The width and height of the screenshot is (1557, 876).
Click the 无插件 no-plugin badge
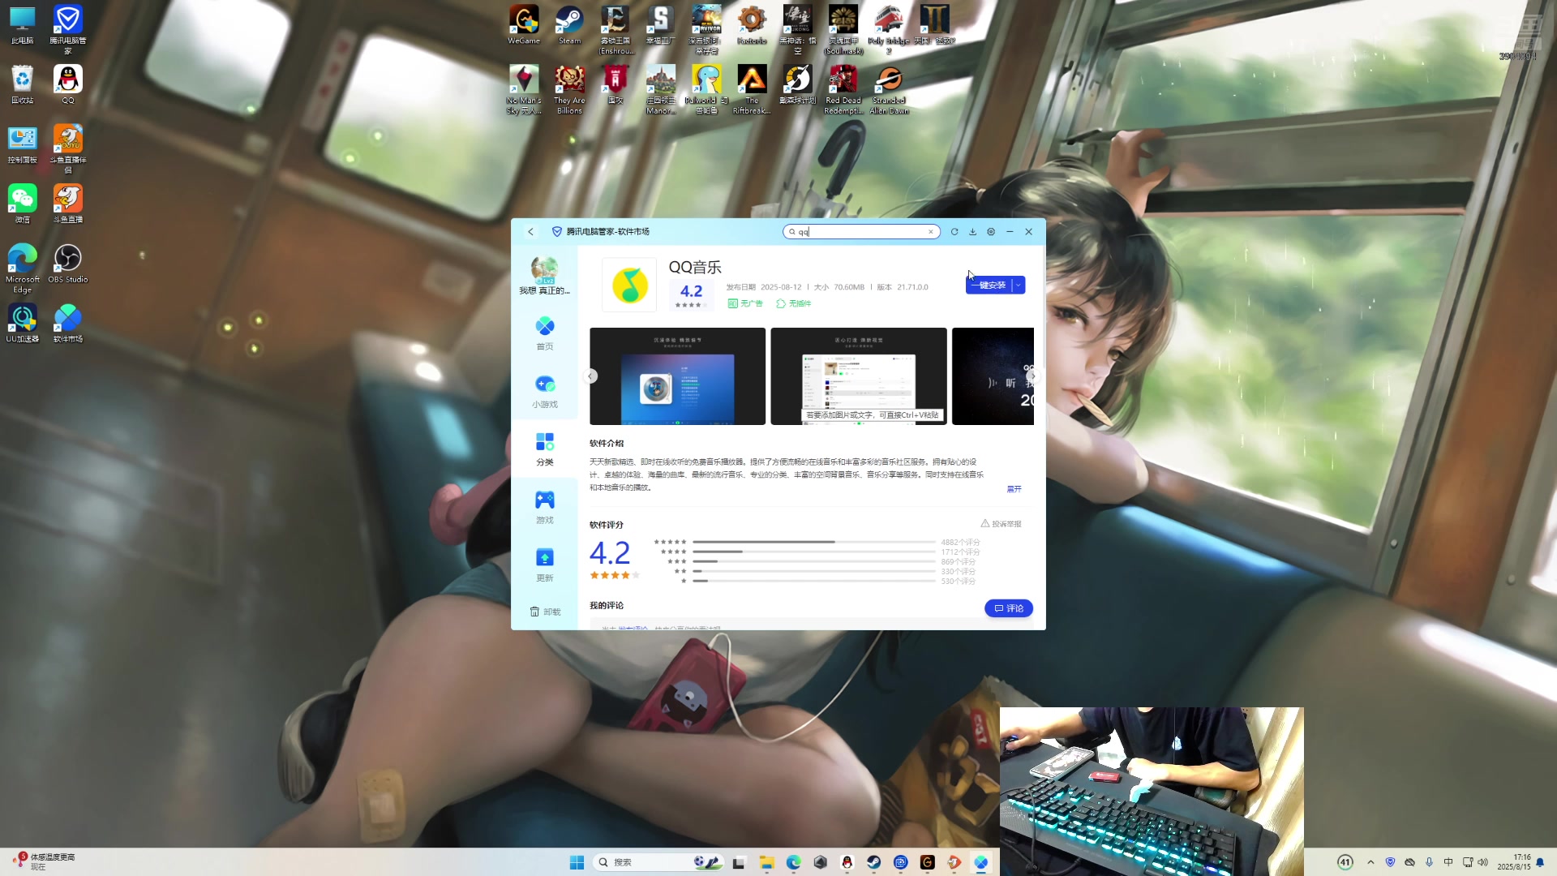point(793,303)
